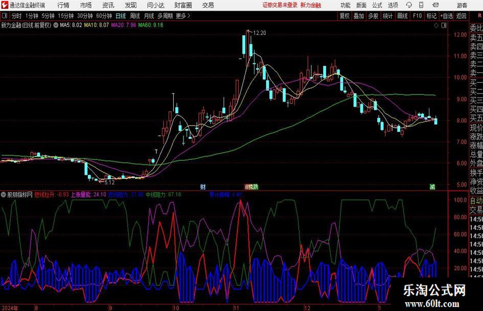
Task: Click 证券交易未登录 login link
Action: click(280, 5)
